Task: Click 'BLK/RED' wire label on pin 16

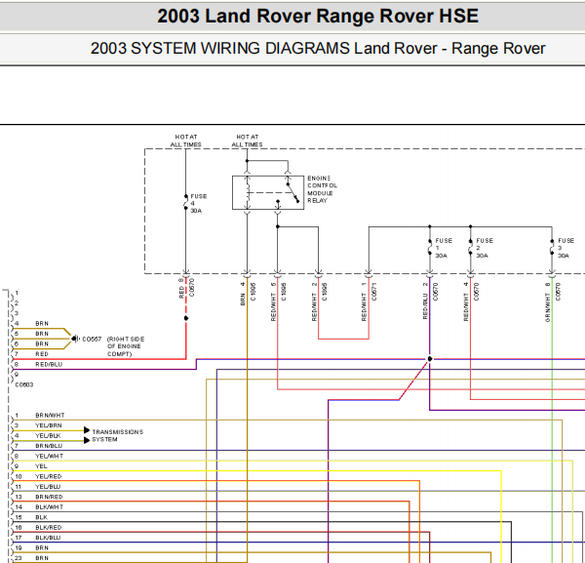Action: [x=49, y=527]
